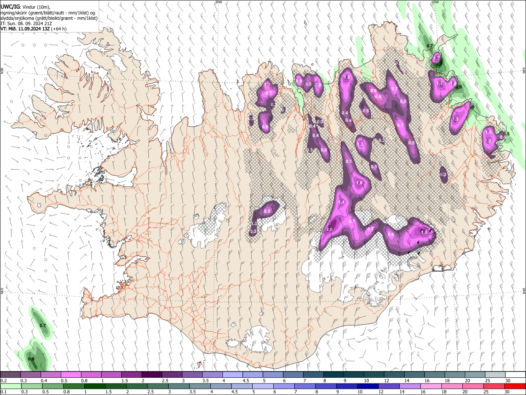The width and height of the screenshot is (526, 395).
Task: Pick the darkest plum 2–2.5 swatch in the purple scale
Action: pyautogui.click(x=152, y=375)
